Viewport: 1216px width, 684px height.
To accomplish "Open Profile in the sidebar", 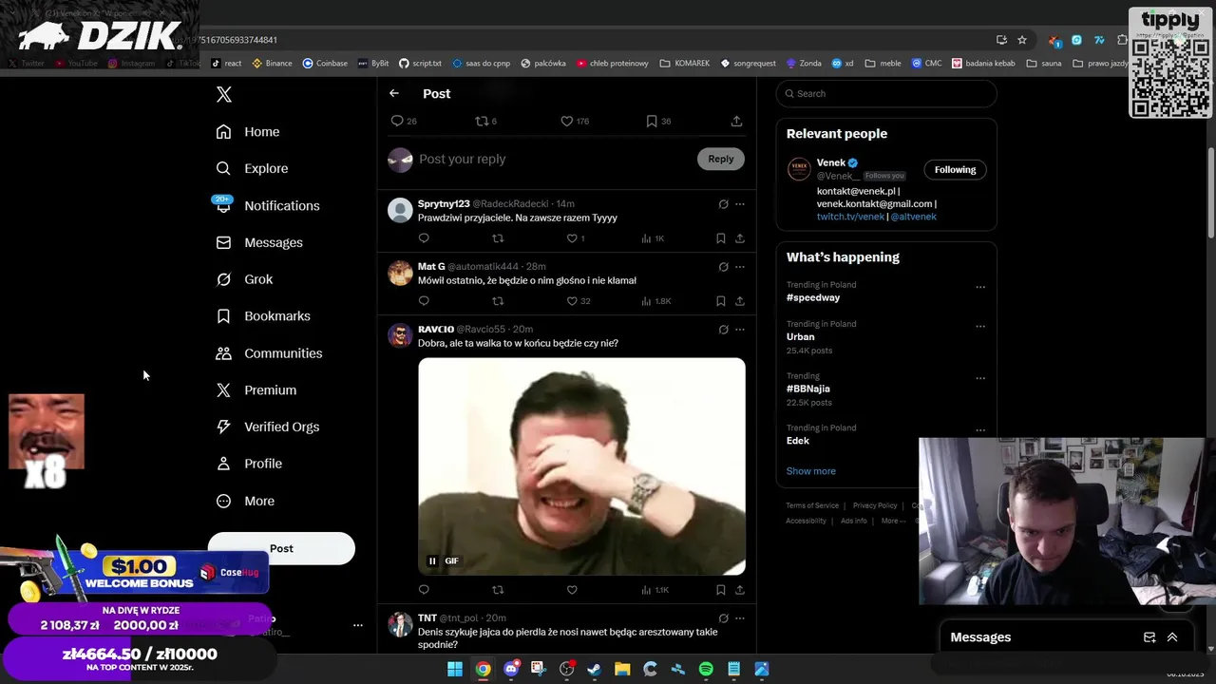I will 249,464.
